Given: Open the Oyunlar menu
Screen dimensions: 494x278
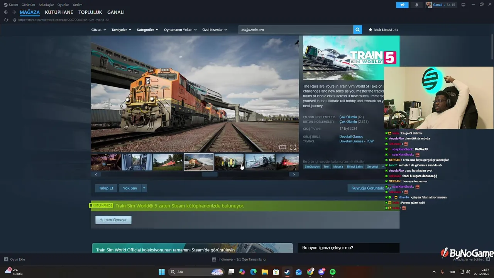Looking at the screenshot, I should pos(63,5).
